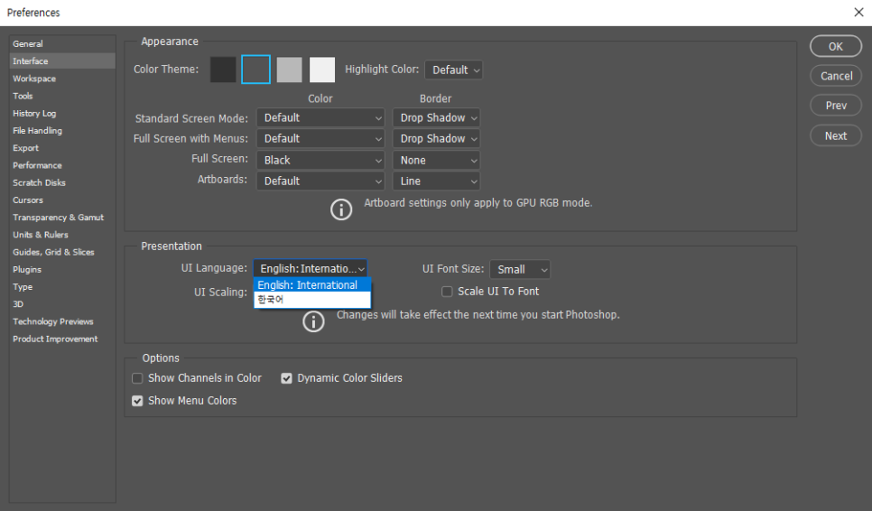Open Transparency & Gamut preferences
Viewport: 872px width, 511px height.
[62, 218]
